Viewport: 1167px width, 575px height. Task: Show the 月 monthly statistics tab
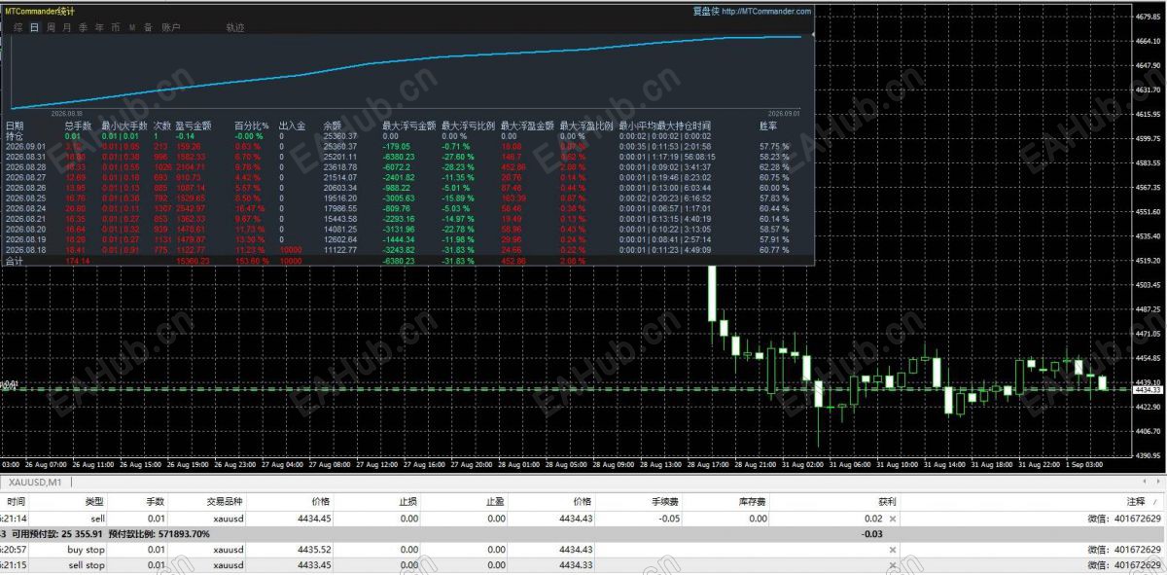click(x=67, y=28)
